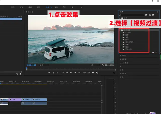Image resolution: width=161 pixels, height=114 pixels.
Task: Open Program monitor settings wrench
Action: tap(103, 65)
